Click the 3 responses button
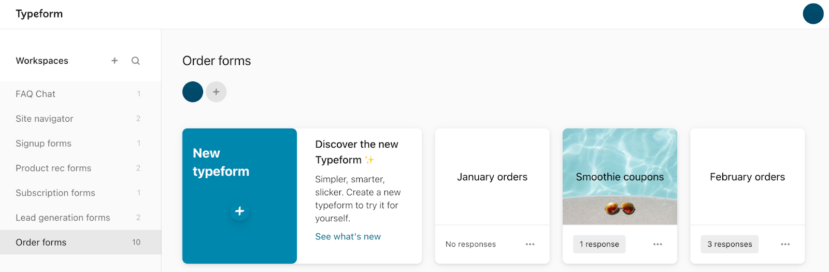 point(730,244)
